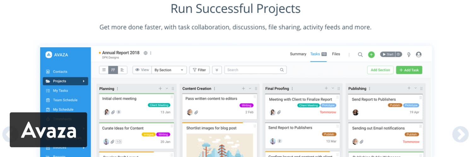This screenshot has height=157, width=473.
Task: Click the Start timer button
Action: 388,54
